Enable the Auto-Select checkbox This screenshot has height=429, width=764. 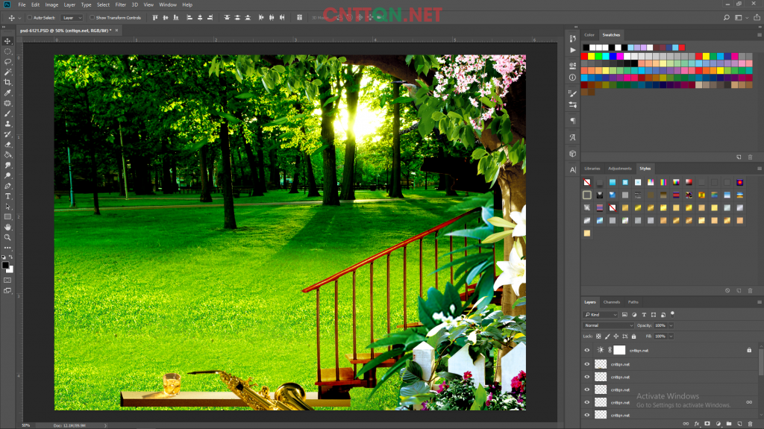[30, 18]
